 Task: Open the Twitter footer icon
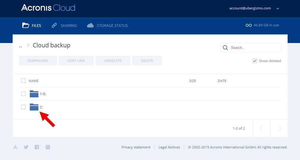[x=26, y=147]
